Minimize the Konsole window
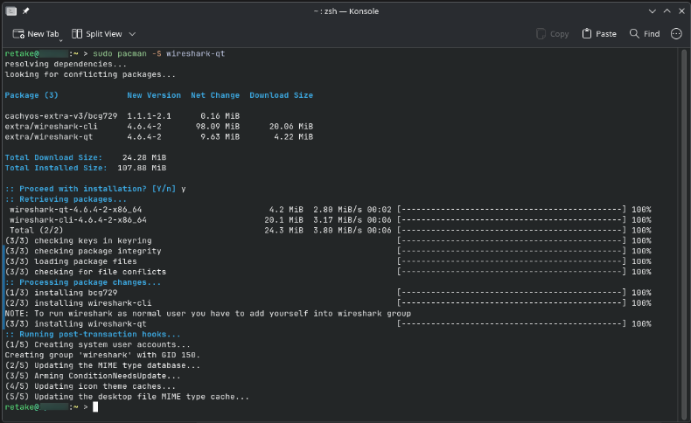The image size is (691, 423). (651, 10)
